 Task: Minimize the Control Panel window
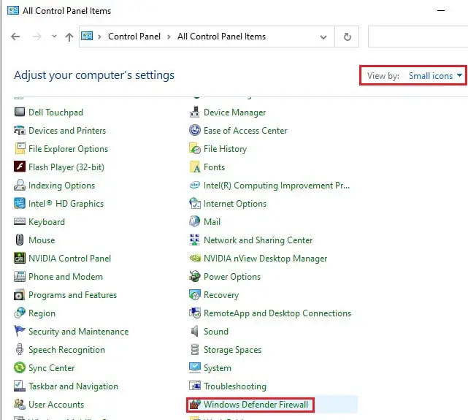pyautogui.click(x=441, y=10)
